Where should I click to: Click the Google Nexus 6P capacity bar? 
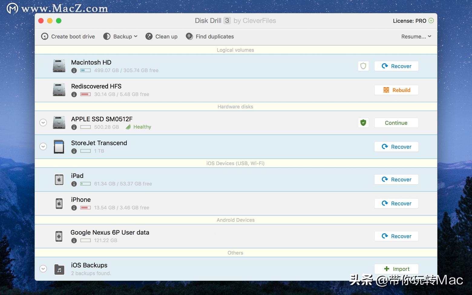coord(86,241)
